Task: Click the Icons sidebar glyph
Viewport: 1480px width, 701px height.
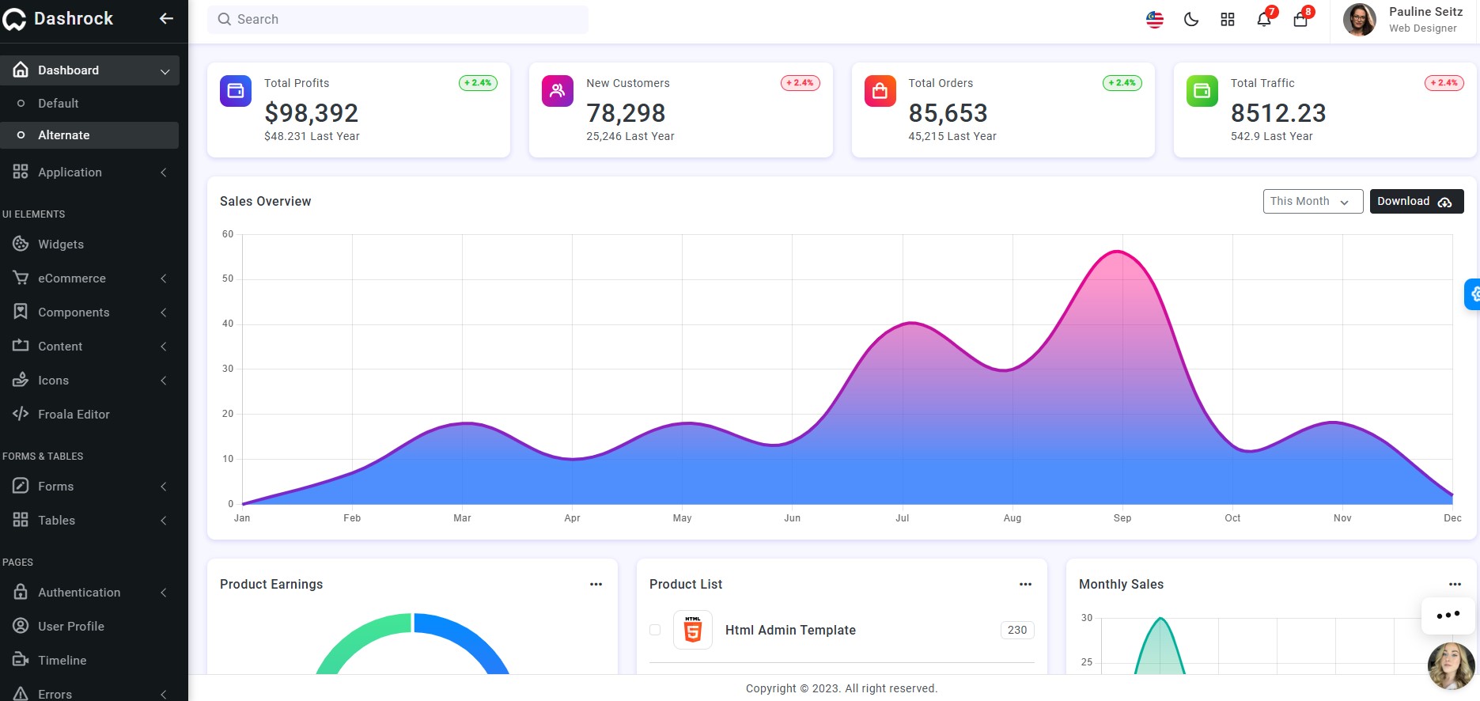Action: pyautogui.click(x=21, y=380)
